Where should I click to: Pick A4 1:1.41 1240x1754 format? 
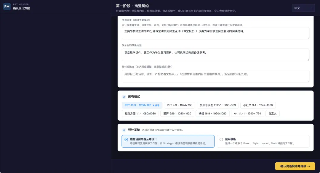(247, 114)
